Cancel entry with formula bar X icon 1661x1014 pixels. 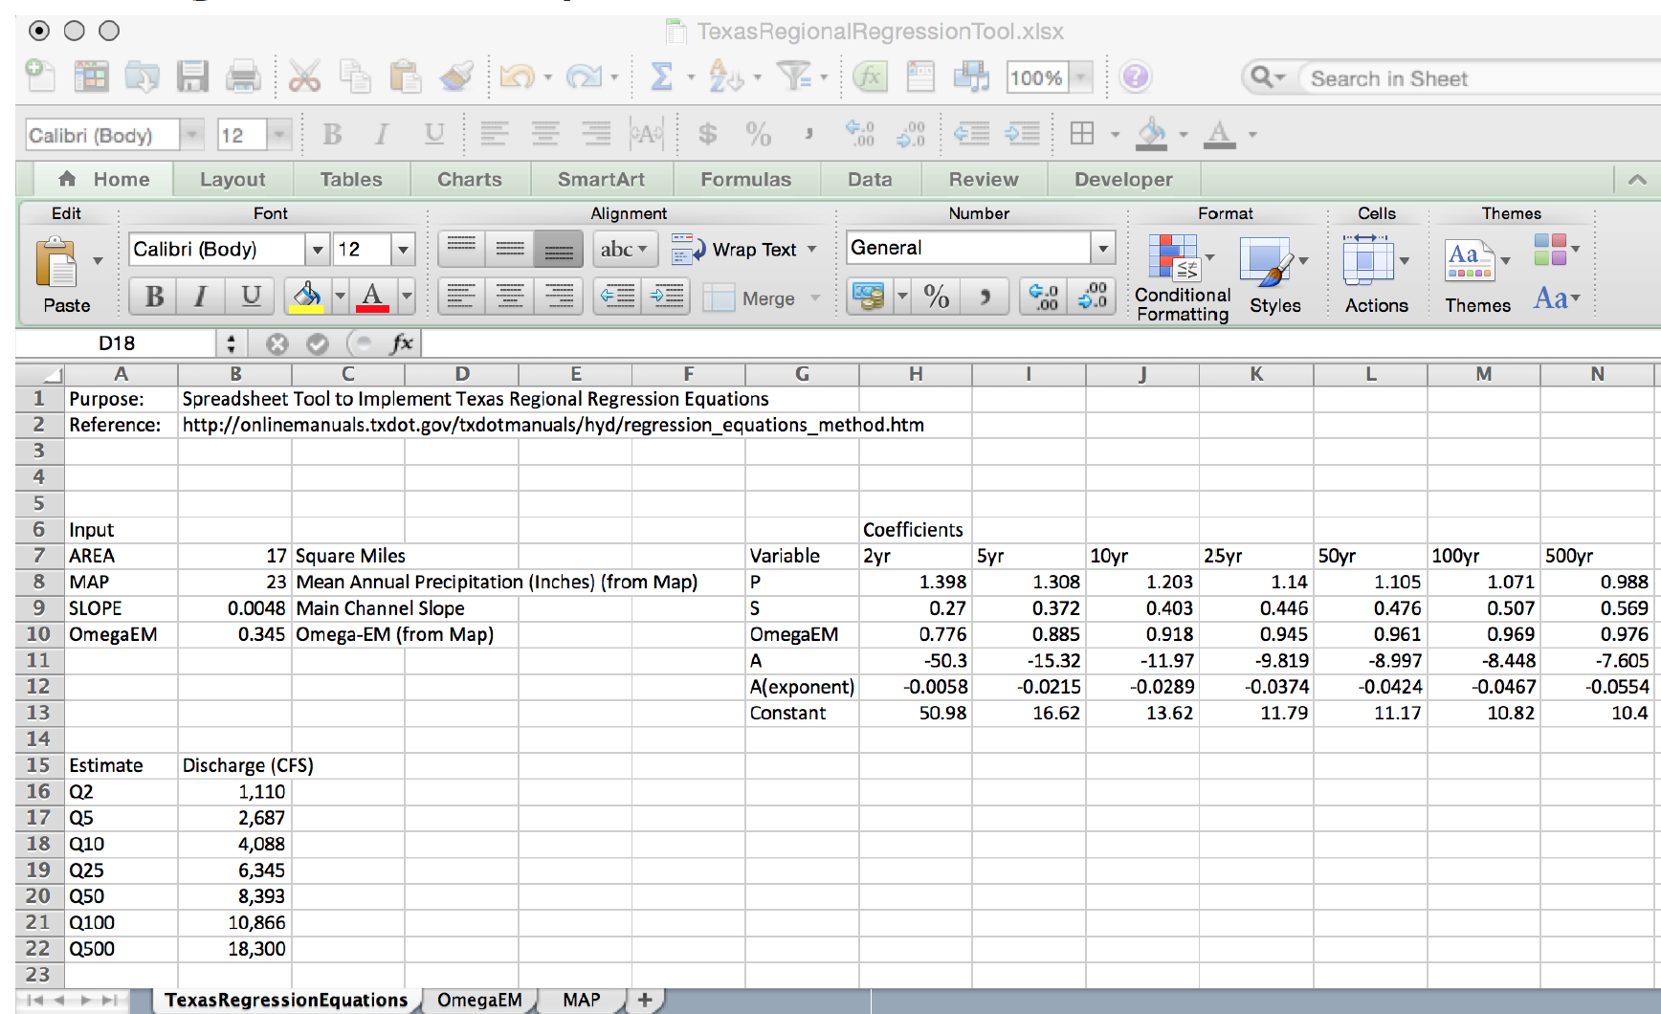(277, 343)
